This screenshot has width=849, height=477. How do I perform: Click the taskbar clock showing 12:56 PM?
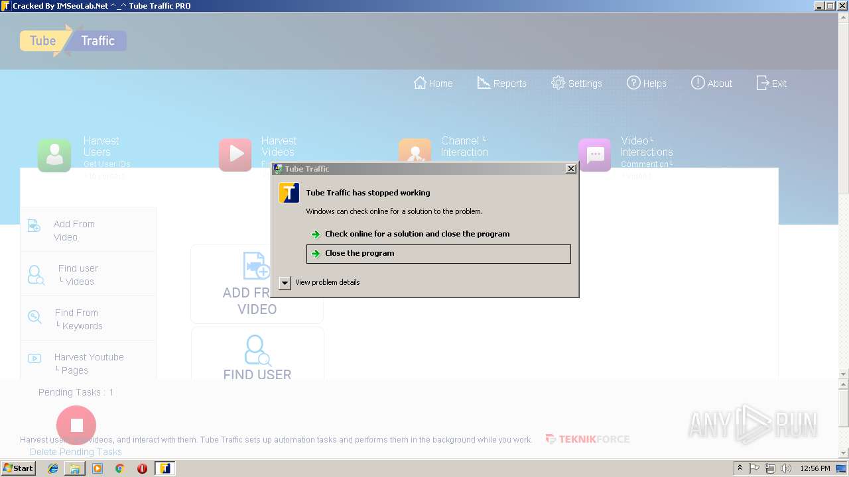coord(815,468)
